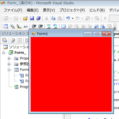Click the Navigate Forward icon
This screenshot has height=119, width=119.
pyautogui.click(x=97, y=18)
